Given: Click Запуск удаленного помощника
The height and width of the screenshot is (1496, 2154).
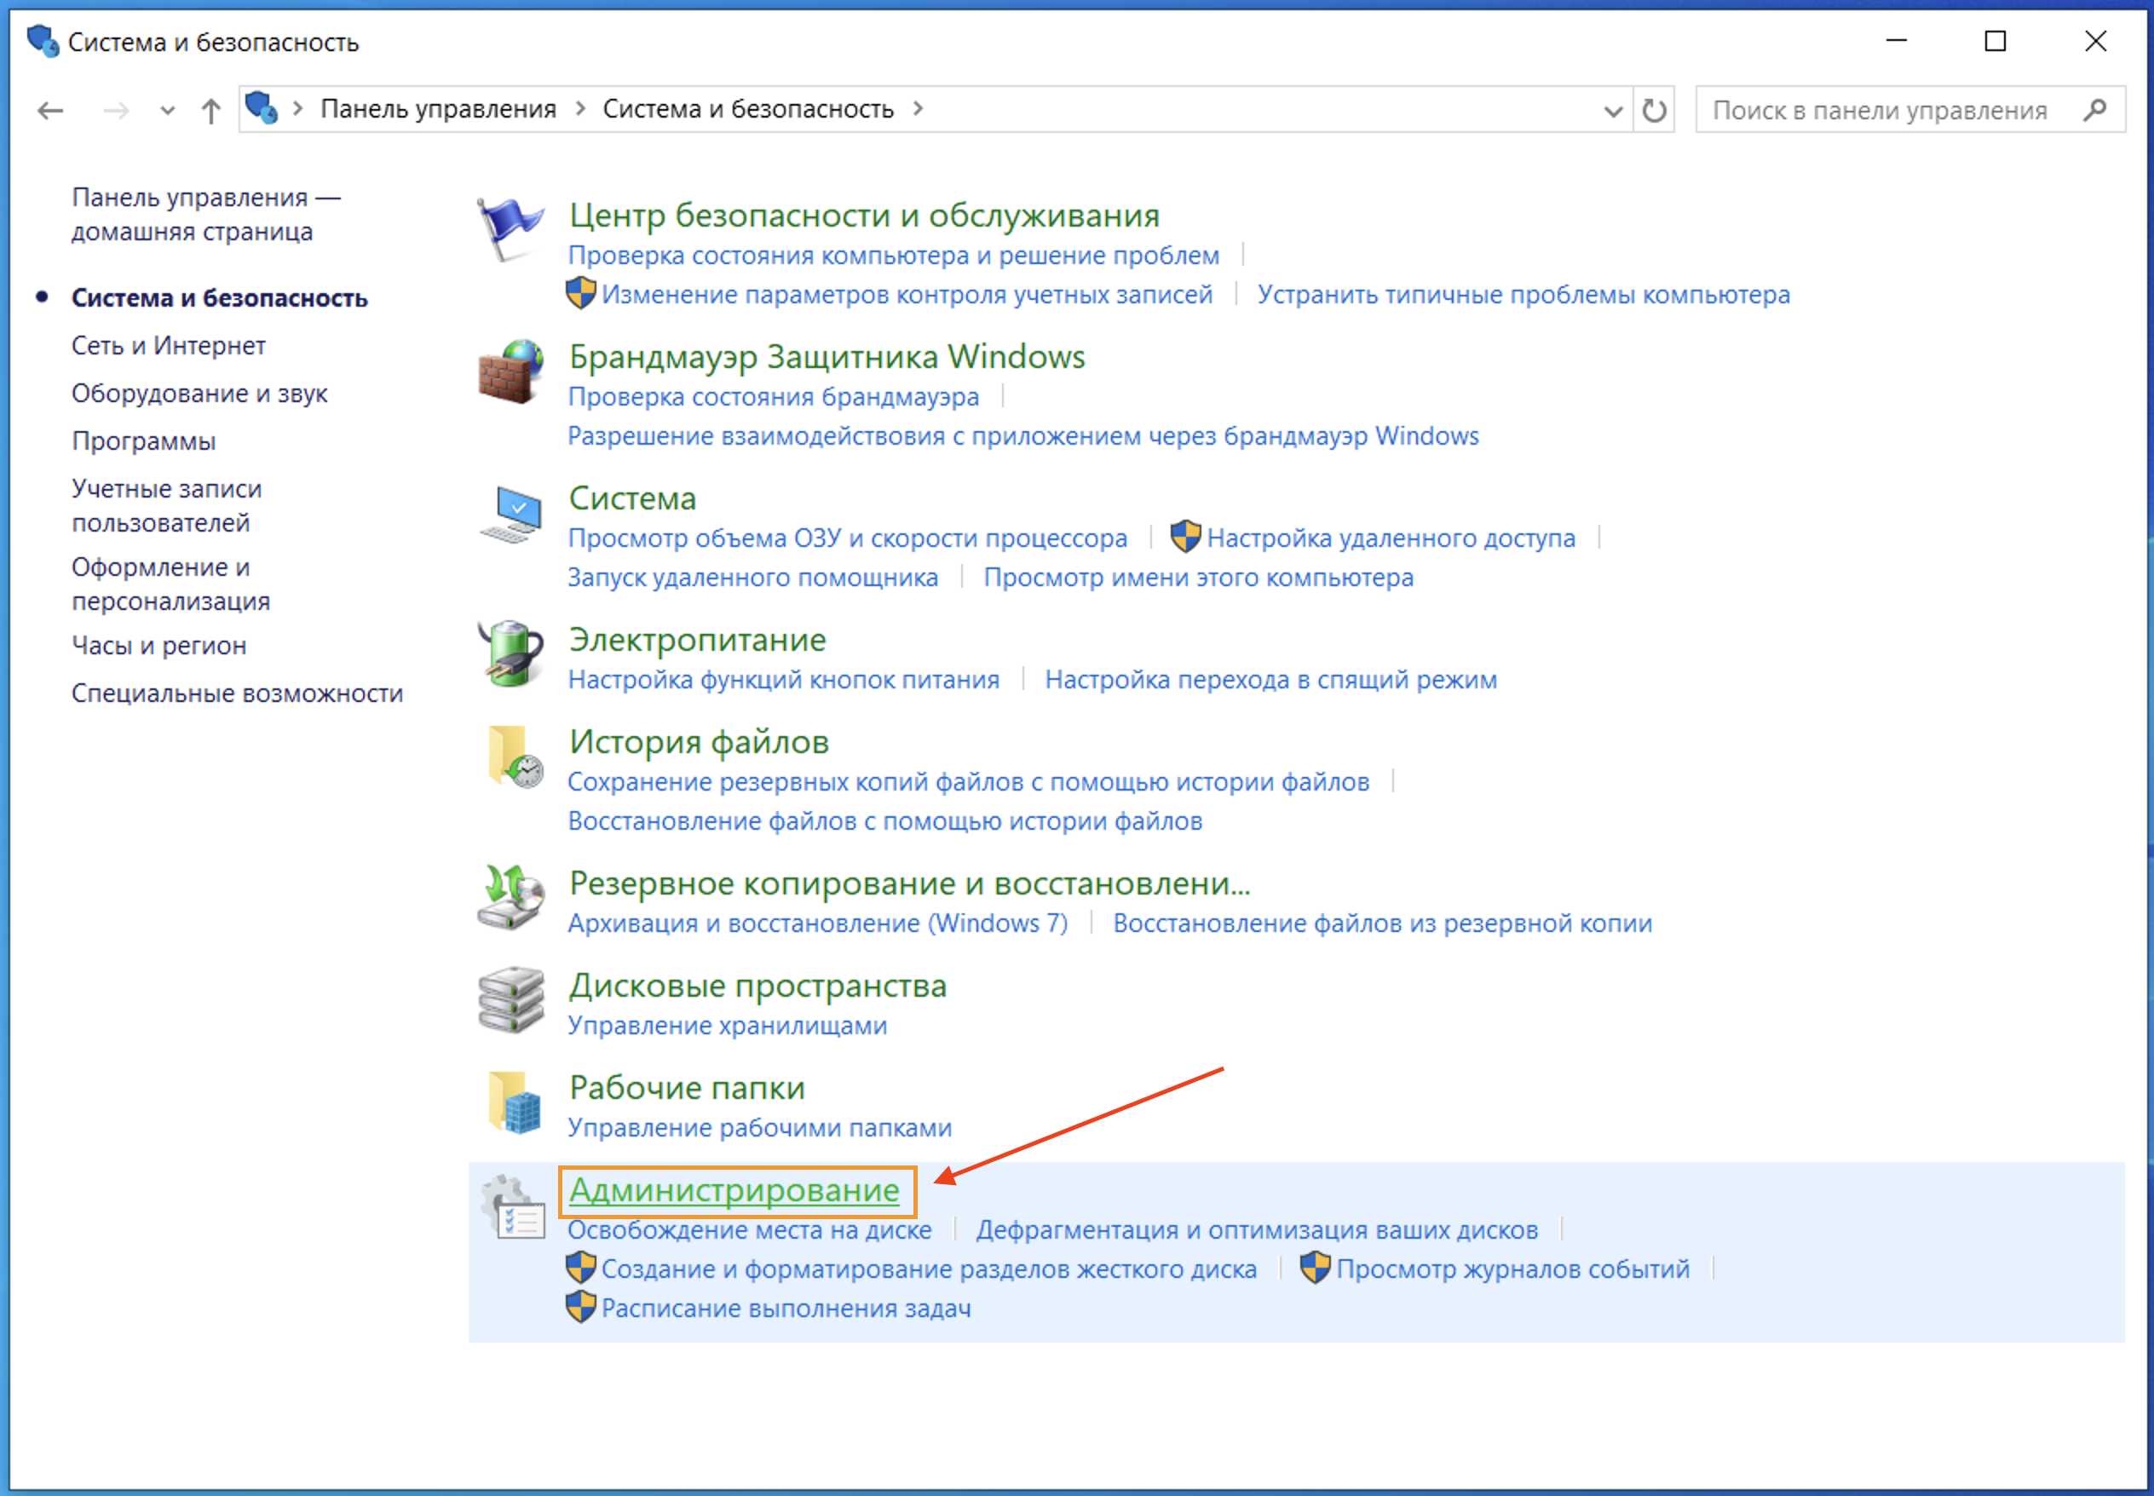Looking at the screenshot, I should tap(752, 578).
